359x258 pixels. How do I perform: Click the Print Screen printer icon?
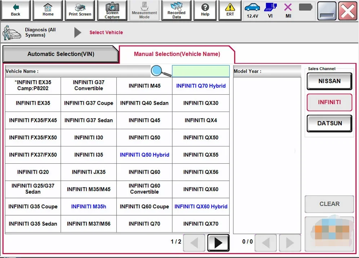click(x=80, y=10)
